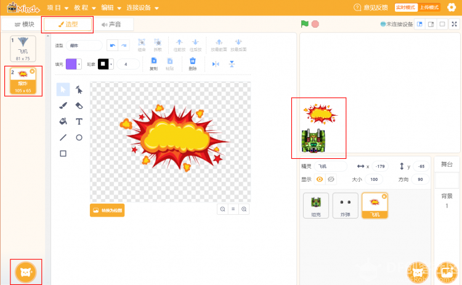Click the 拆散 ungroup icon
Viewport: 462px width, 285px height.
[158, 42]
